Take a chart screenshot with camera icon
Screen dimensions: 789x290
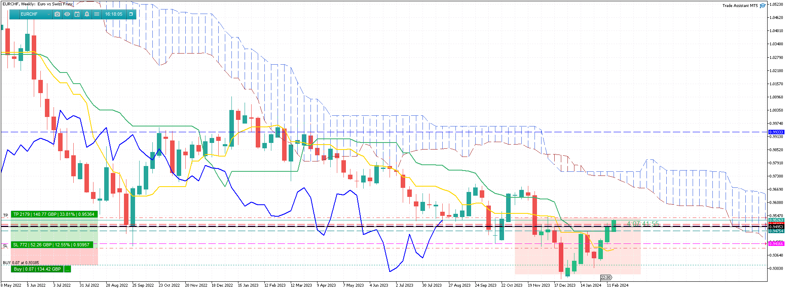pos(57,14)
